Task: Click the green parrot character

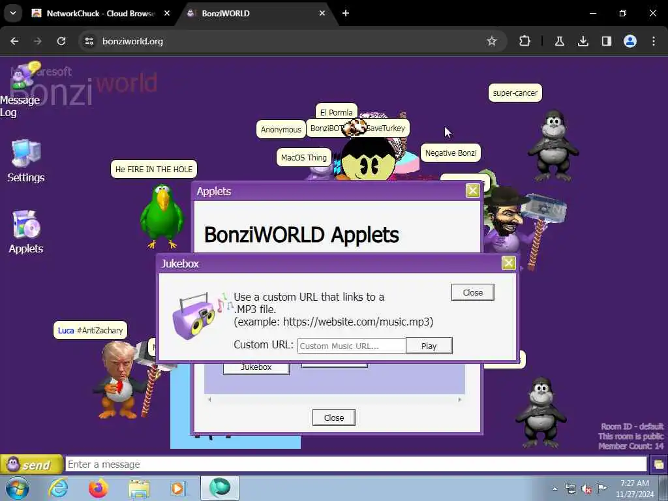Action: (162, 216)
